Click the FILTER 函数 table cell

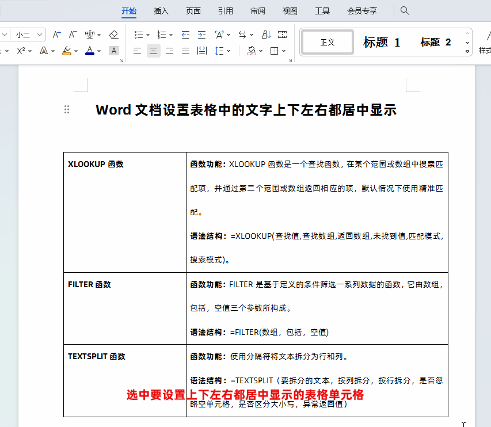(x=125, y=308)
